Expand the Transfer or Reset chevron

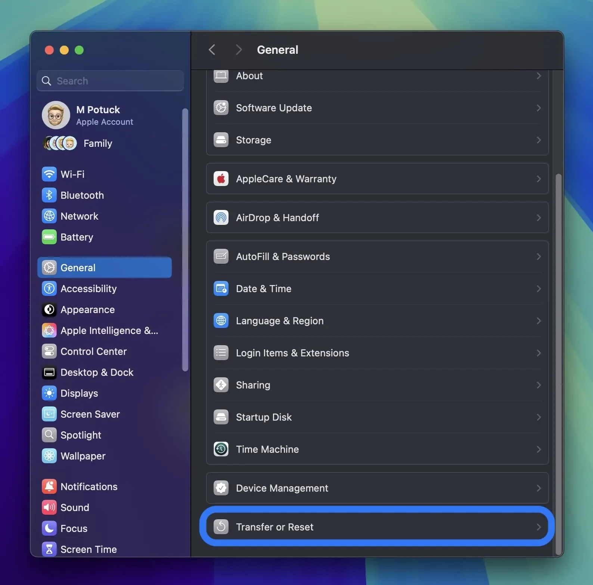click(x=538, y=527)
